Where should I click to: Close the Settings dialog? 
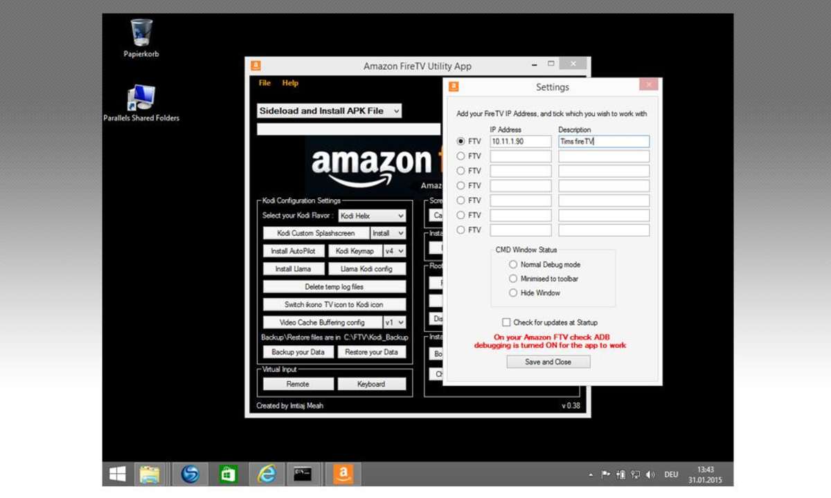coord(648,85)
